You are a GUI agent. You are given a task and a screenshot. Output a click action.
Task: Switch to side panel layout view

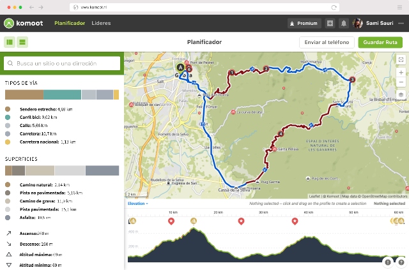coord(10,42)
